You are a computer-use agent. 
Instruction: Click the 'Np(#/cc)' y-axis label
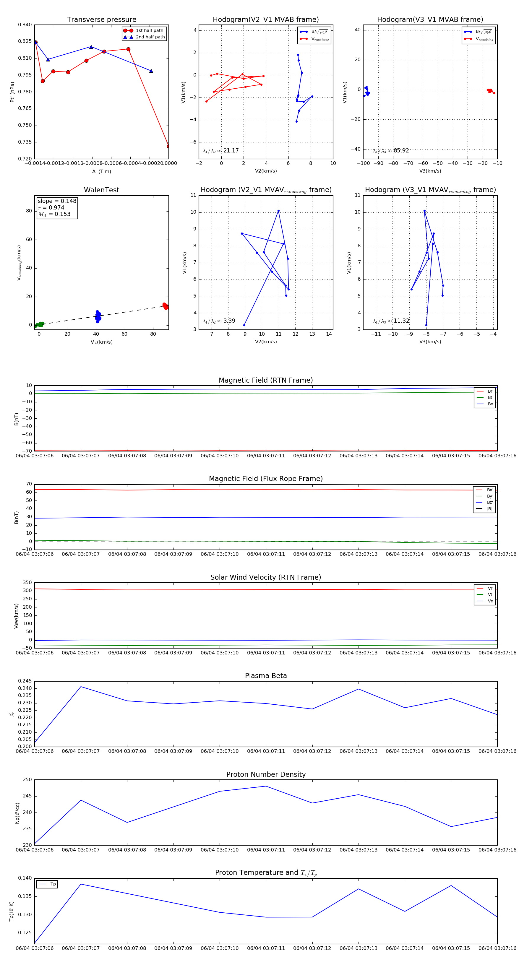[x=17, y=813]
